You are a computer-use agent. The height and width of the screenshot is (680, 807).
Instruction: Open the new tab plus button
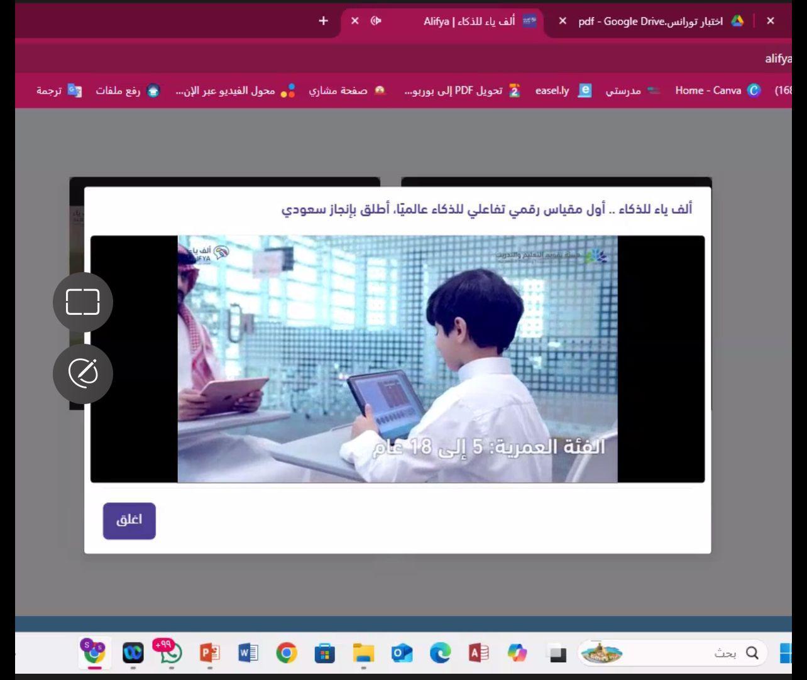point(323,21)
